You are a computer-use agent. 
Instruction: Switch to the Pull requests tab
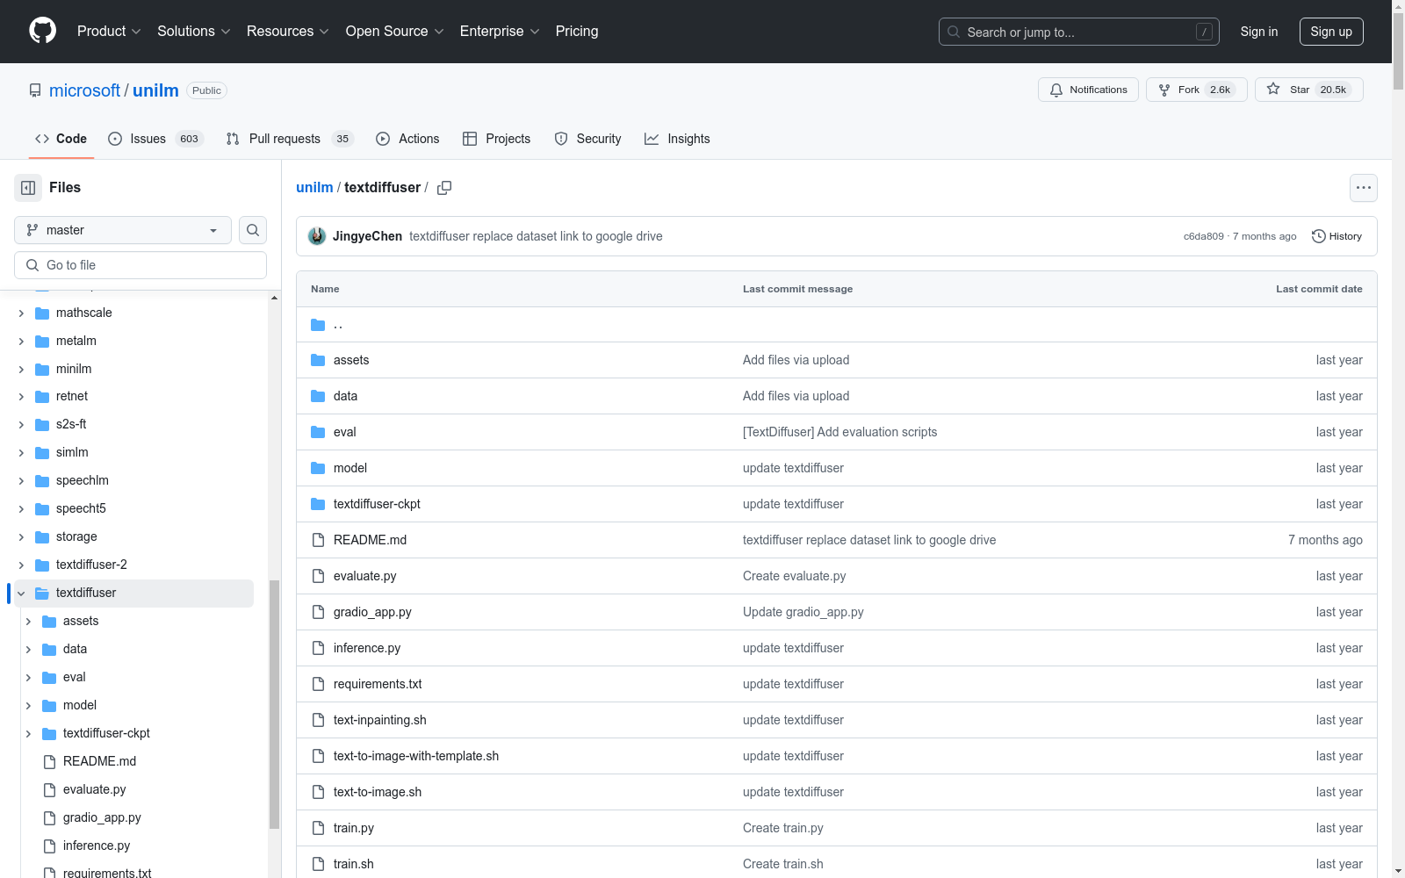pyautogui.click(x=289, y=139)
